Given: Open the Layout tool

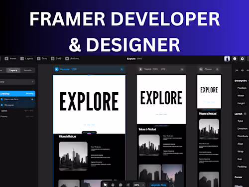Looking at the screenshot, I should coord(26,58).
